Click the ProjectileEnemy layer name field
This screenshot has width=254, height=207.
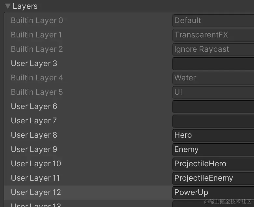click(213, 178)
